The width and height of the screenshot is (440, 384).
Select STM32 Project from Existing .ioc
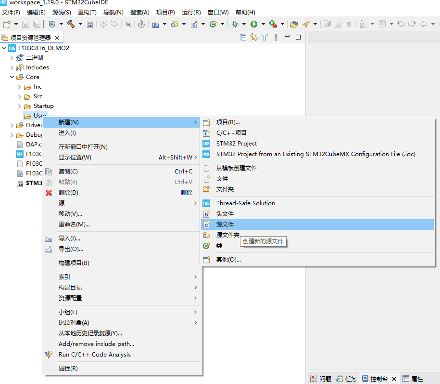[317, 154]
